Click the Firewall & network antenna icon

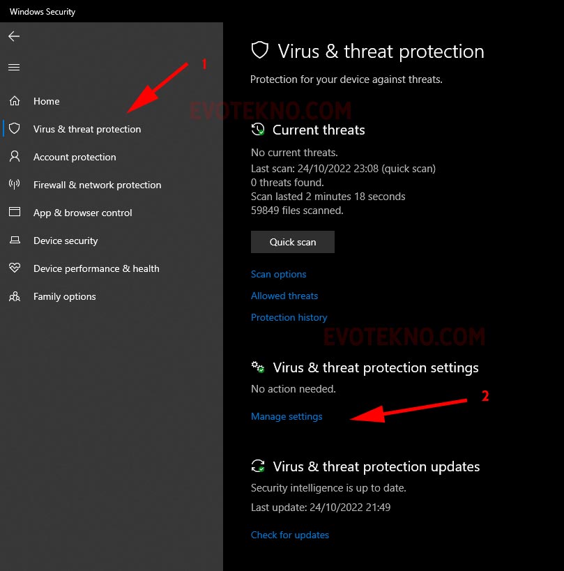14,185
